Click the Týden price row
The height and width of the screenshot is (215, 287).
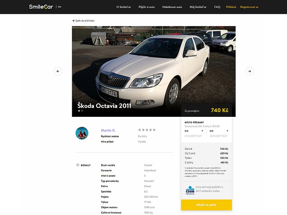(206, 158)
